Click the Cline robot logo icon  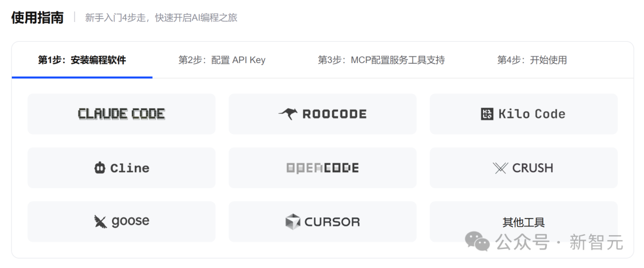(x=100, y=168)
